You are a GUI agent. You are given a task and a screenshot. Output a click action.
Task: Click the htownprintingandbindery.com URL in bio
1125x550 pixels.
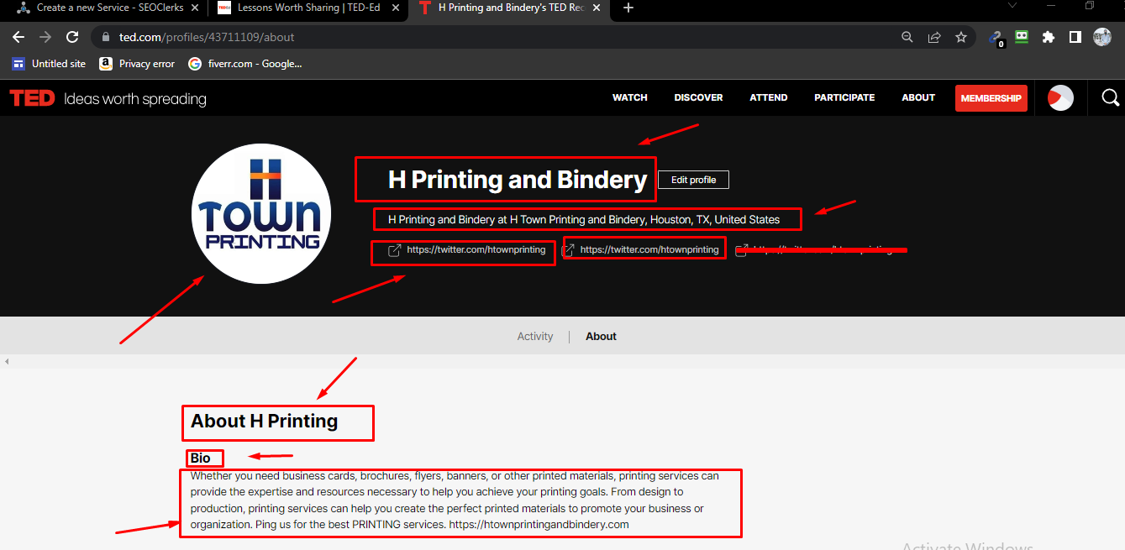tap(539, 525)
